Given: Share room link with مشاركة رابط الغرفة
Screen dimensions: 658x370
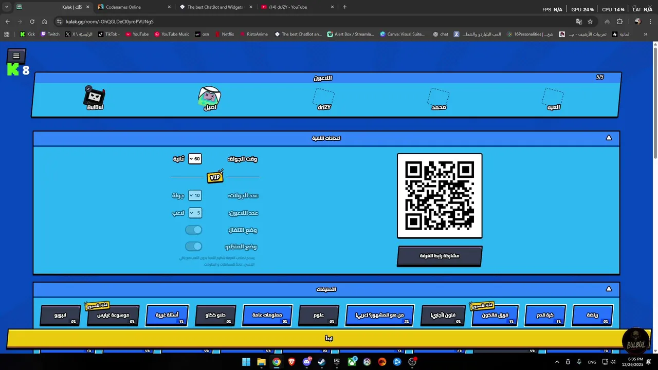Looking at the screenshot, I should (440, 256).
